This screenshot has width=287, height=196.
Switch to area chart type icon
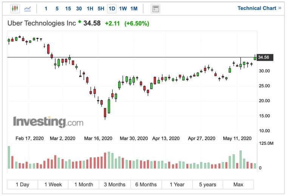coord(28,9)
